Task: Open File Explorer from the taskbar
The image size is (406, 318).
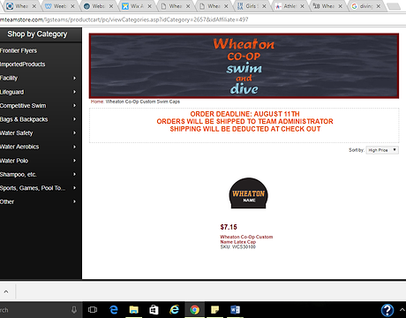Action: 134,310
